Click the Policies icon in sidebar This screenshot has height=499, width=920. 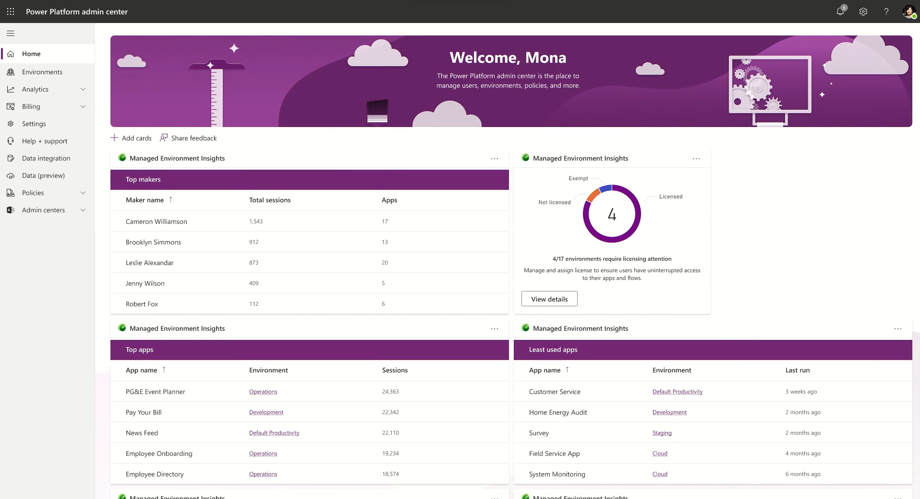[x=11, y=193]
